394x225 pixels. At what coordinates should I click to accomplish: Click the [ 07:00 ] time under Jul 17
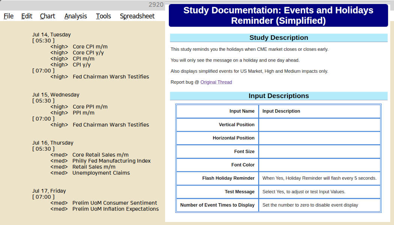43,197
